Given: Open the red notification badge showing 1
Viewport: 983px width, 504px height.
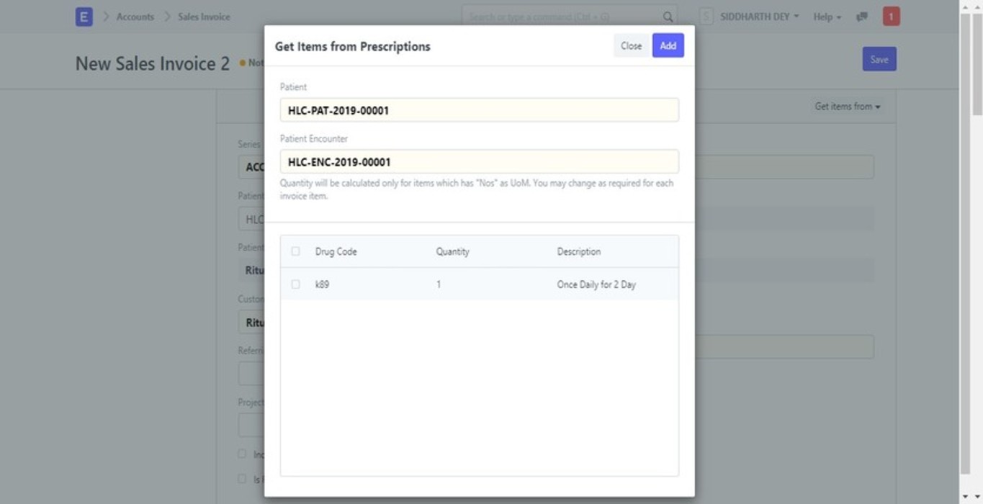Looking at the screenshot, I should coord(891,17).
